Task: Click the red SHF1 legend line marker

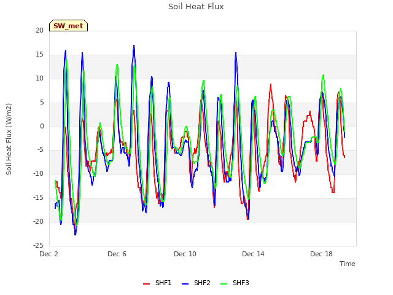Action: 146,284
